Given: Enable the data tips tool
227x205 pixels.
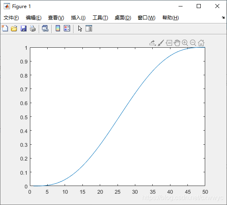Looking at the screenshot, I should [169, 43].
